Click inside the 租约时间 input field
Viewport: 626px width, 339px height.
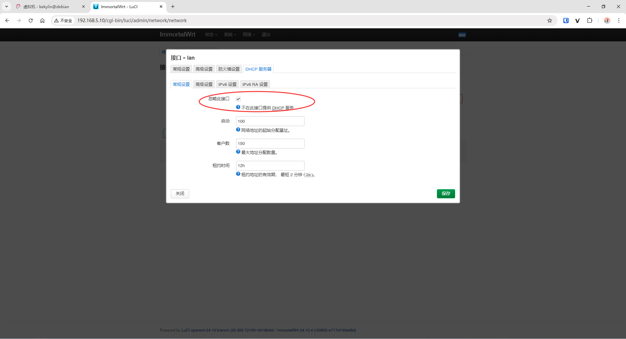point(270,165)
